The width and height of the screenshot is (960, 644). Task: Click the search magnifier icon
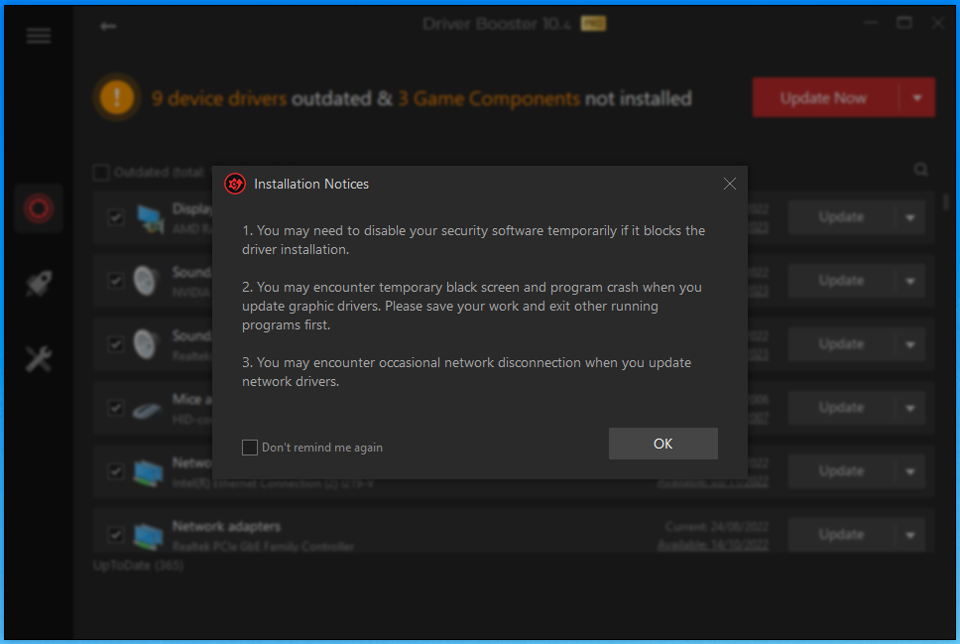[921, 171]
